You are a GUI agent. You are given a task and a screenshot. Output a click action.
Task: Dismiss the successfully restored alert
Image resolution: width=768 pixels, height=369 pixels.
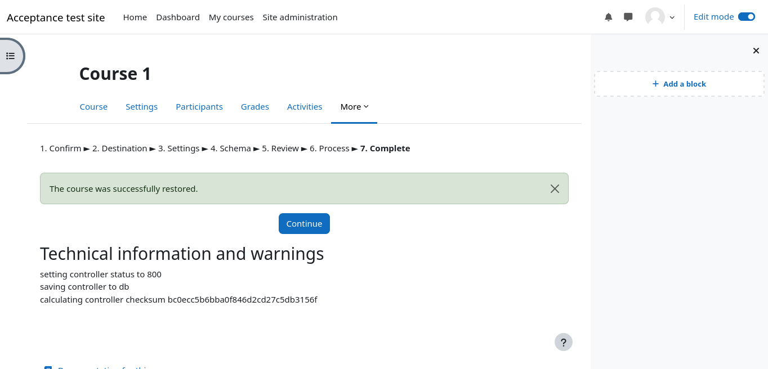tap(555, 188)
